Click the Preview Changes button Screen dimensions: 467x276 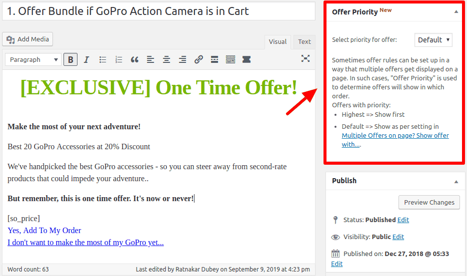tap(429, 202)
